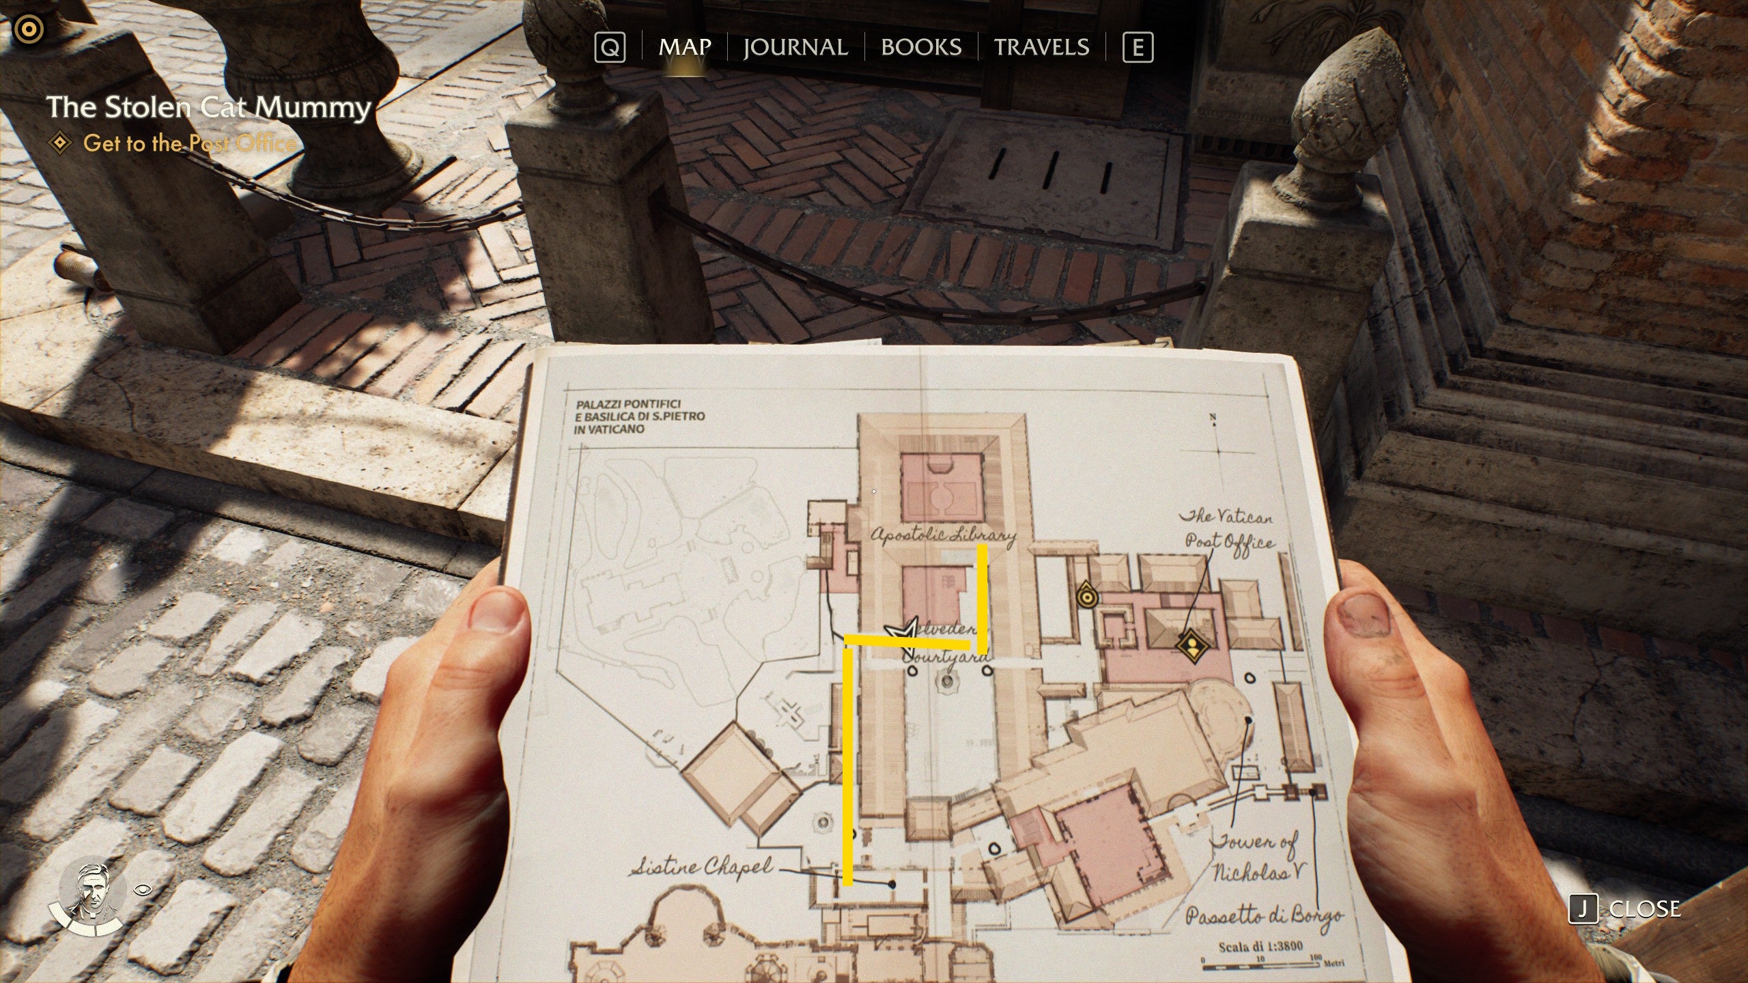Click the Q quick-access icon
1748x983 pixels.
tap(611, 47)
